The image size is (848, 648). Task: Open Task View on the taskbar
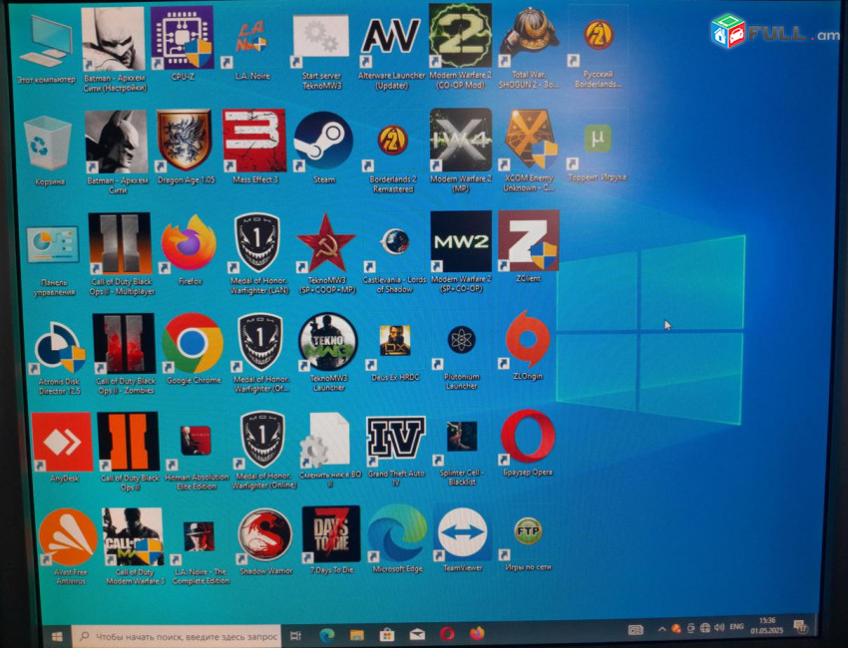(x=295, y=636)
